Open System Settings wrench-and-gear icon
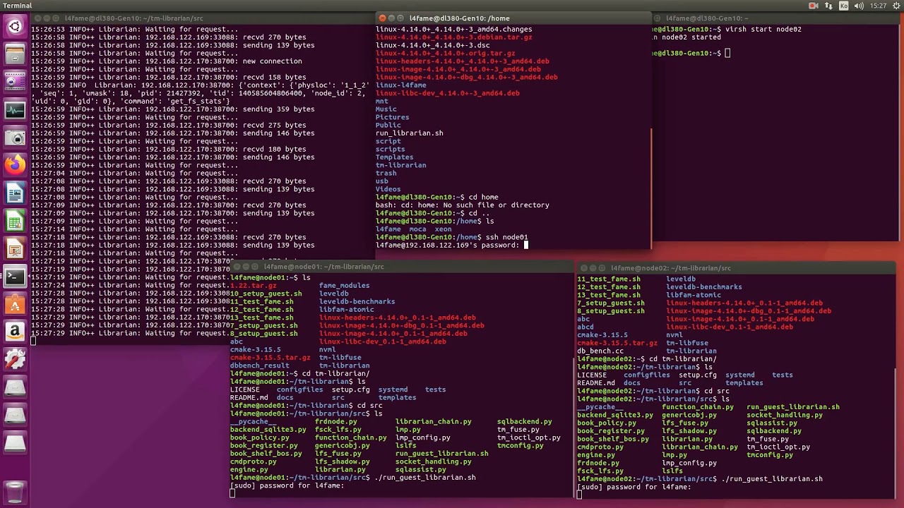This screenshot has height=508, width=904. click(15, 359)
